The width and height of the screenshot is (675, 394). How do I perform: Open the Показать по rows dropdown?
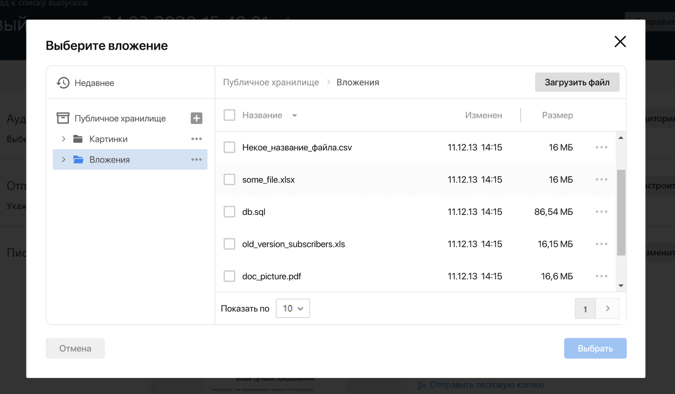pyautogui.click(x=293, y=309)
